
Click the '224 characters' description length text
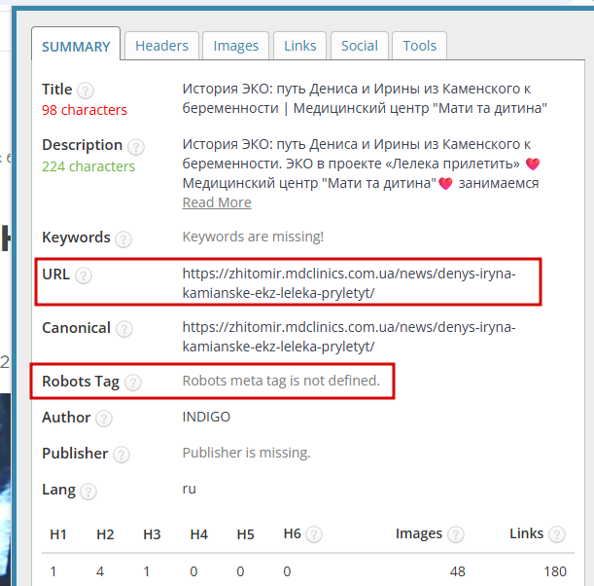point(88,166)
